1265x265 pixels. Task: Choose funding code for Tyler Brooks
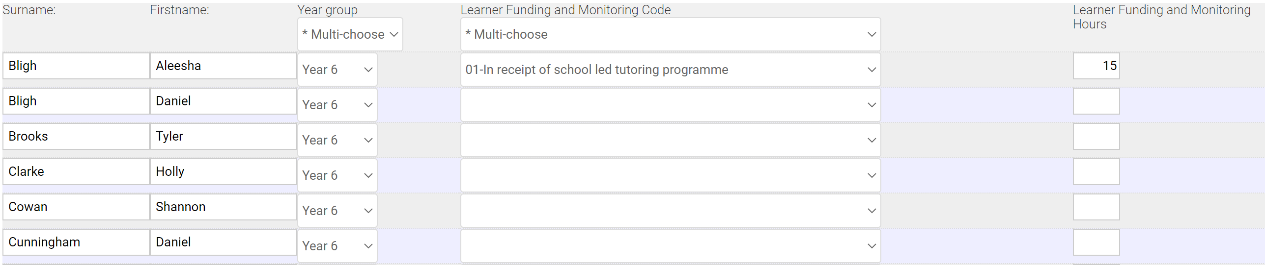(x=670, y=140)
